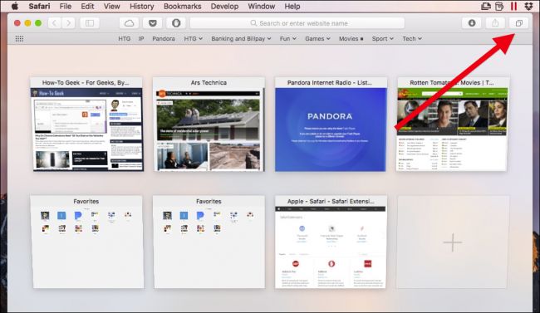Open Top Sites grid icon in favorites bar
The image size is (540, 313).
point(19,38)
